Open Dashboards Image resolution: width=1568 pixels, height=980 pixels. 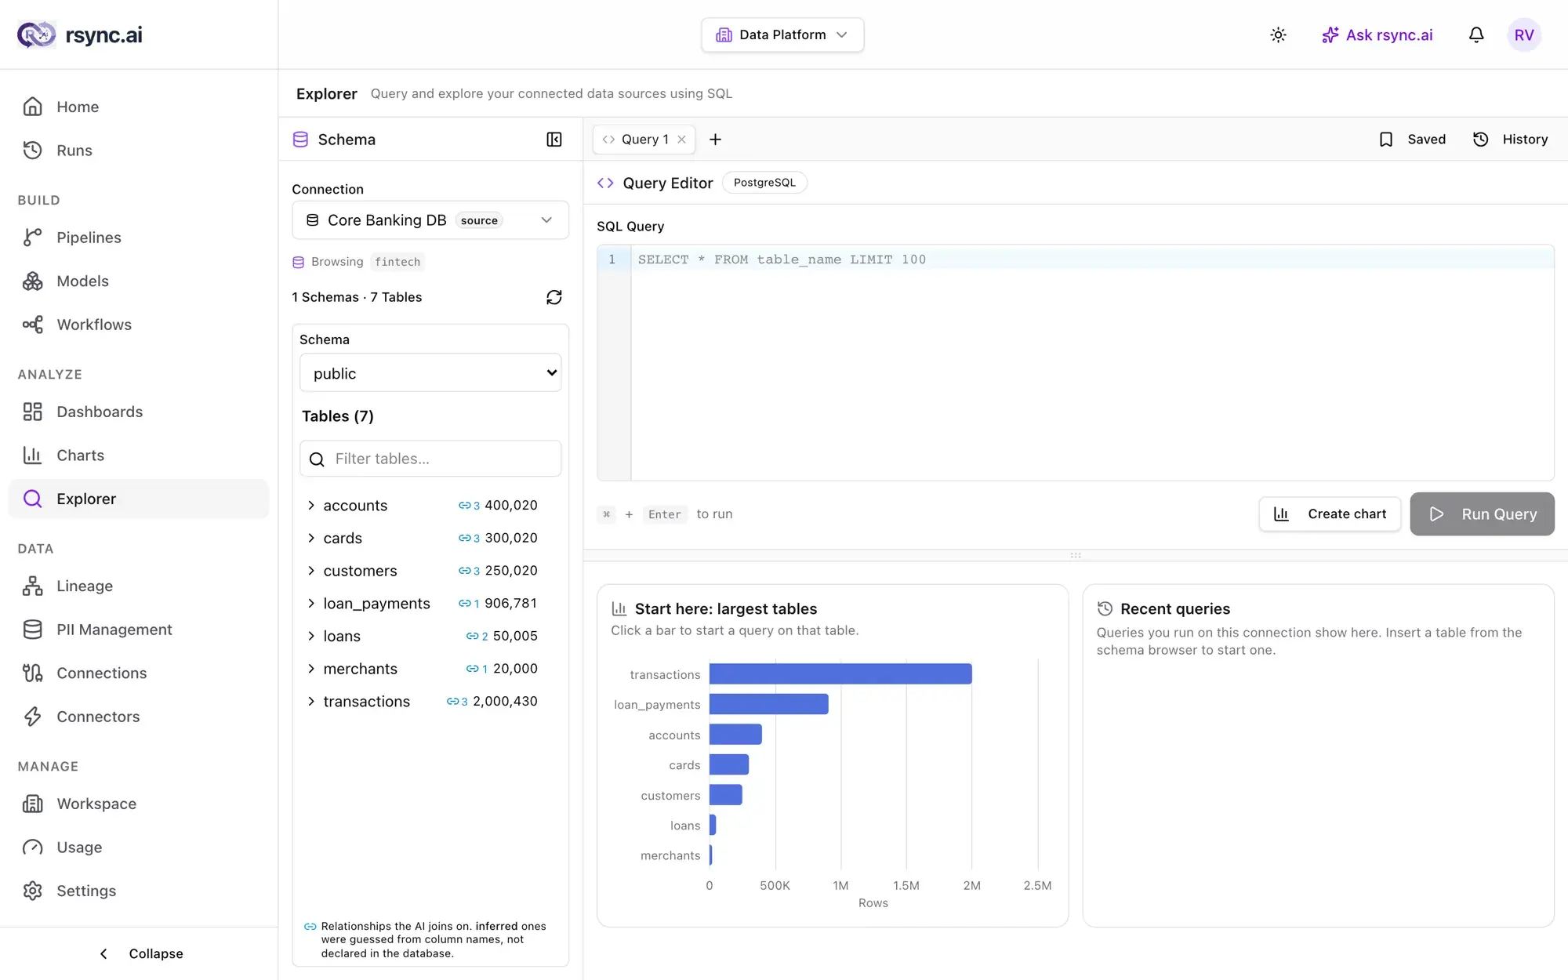[139, 412]
